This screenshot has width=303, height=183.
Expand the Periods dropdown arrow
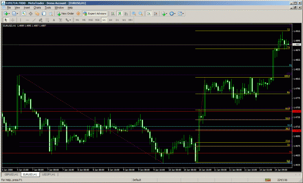pyautogui.click(x=175, y=14)
